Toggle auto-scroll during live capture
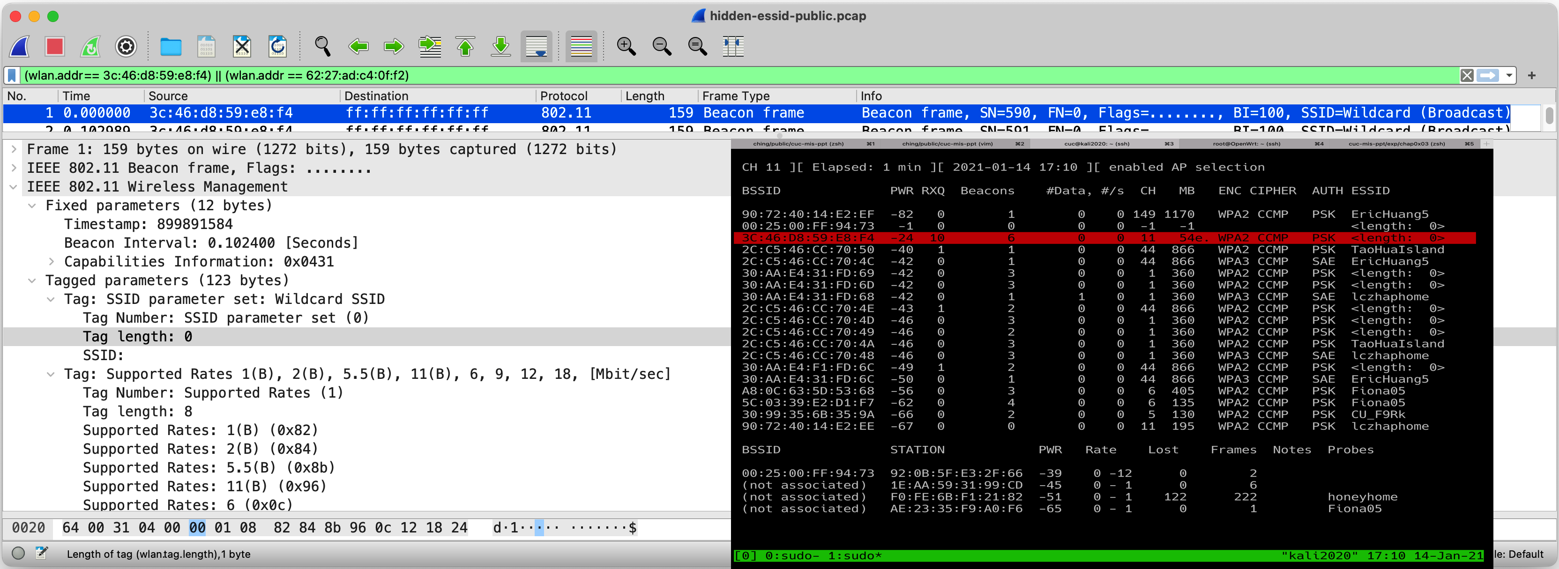The image size is (1559, 569). click(x=536, y=46)
